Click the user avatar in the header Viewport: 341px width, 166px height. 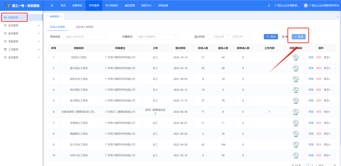point(305,5)
